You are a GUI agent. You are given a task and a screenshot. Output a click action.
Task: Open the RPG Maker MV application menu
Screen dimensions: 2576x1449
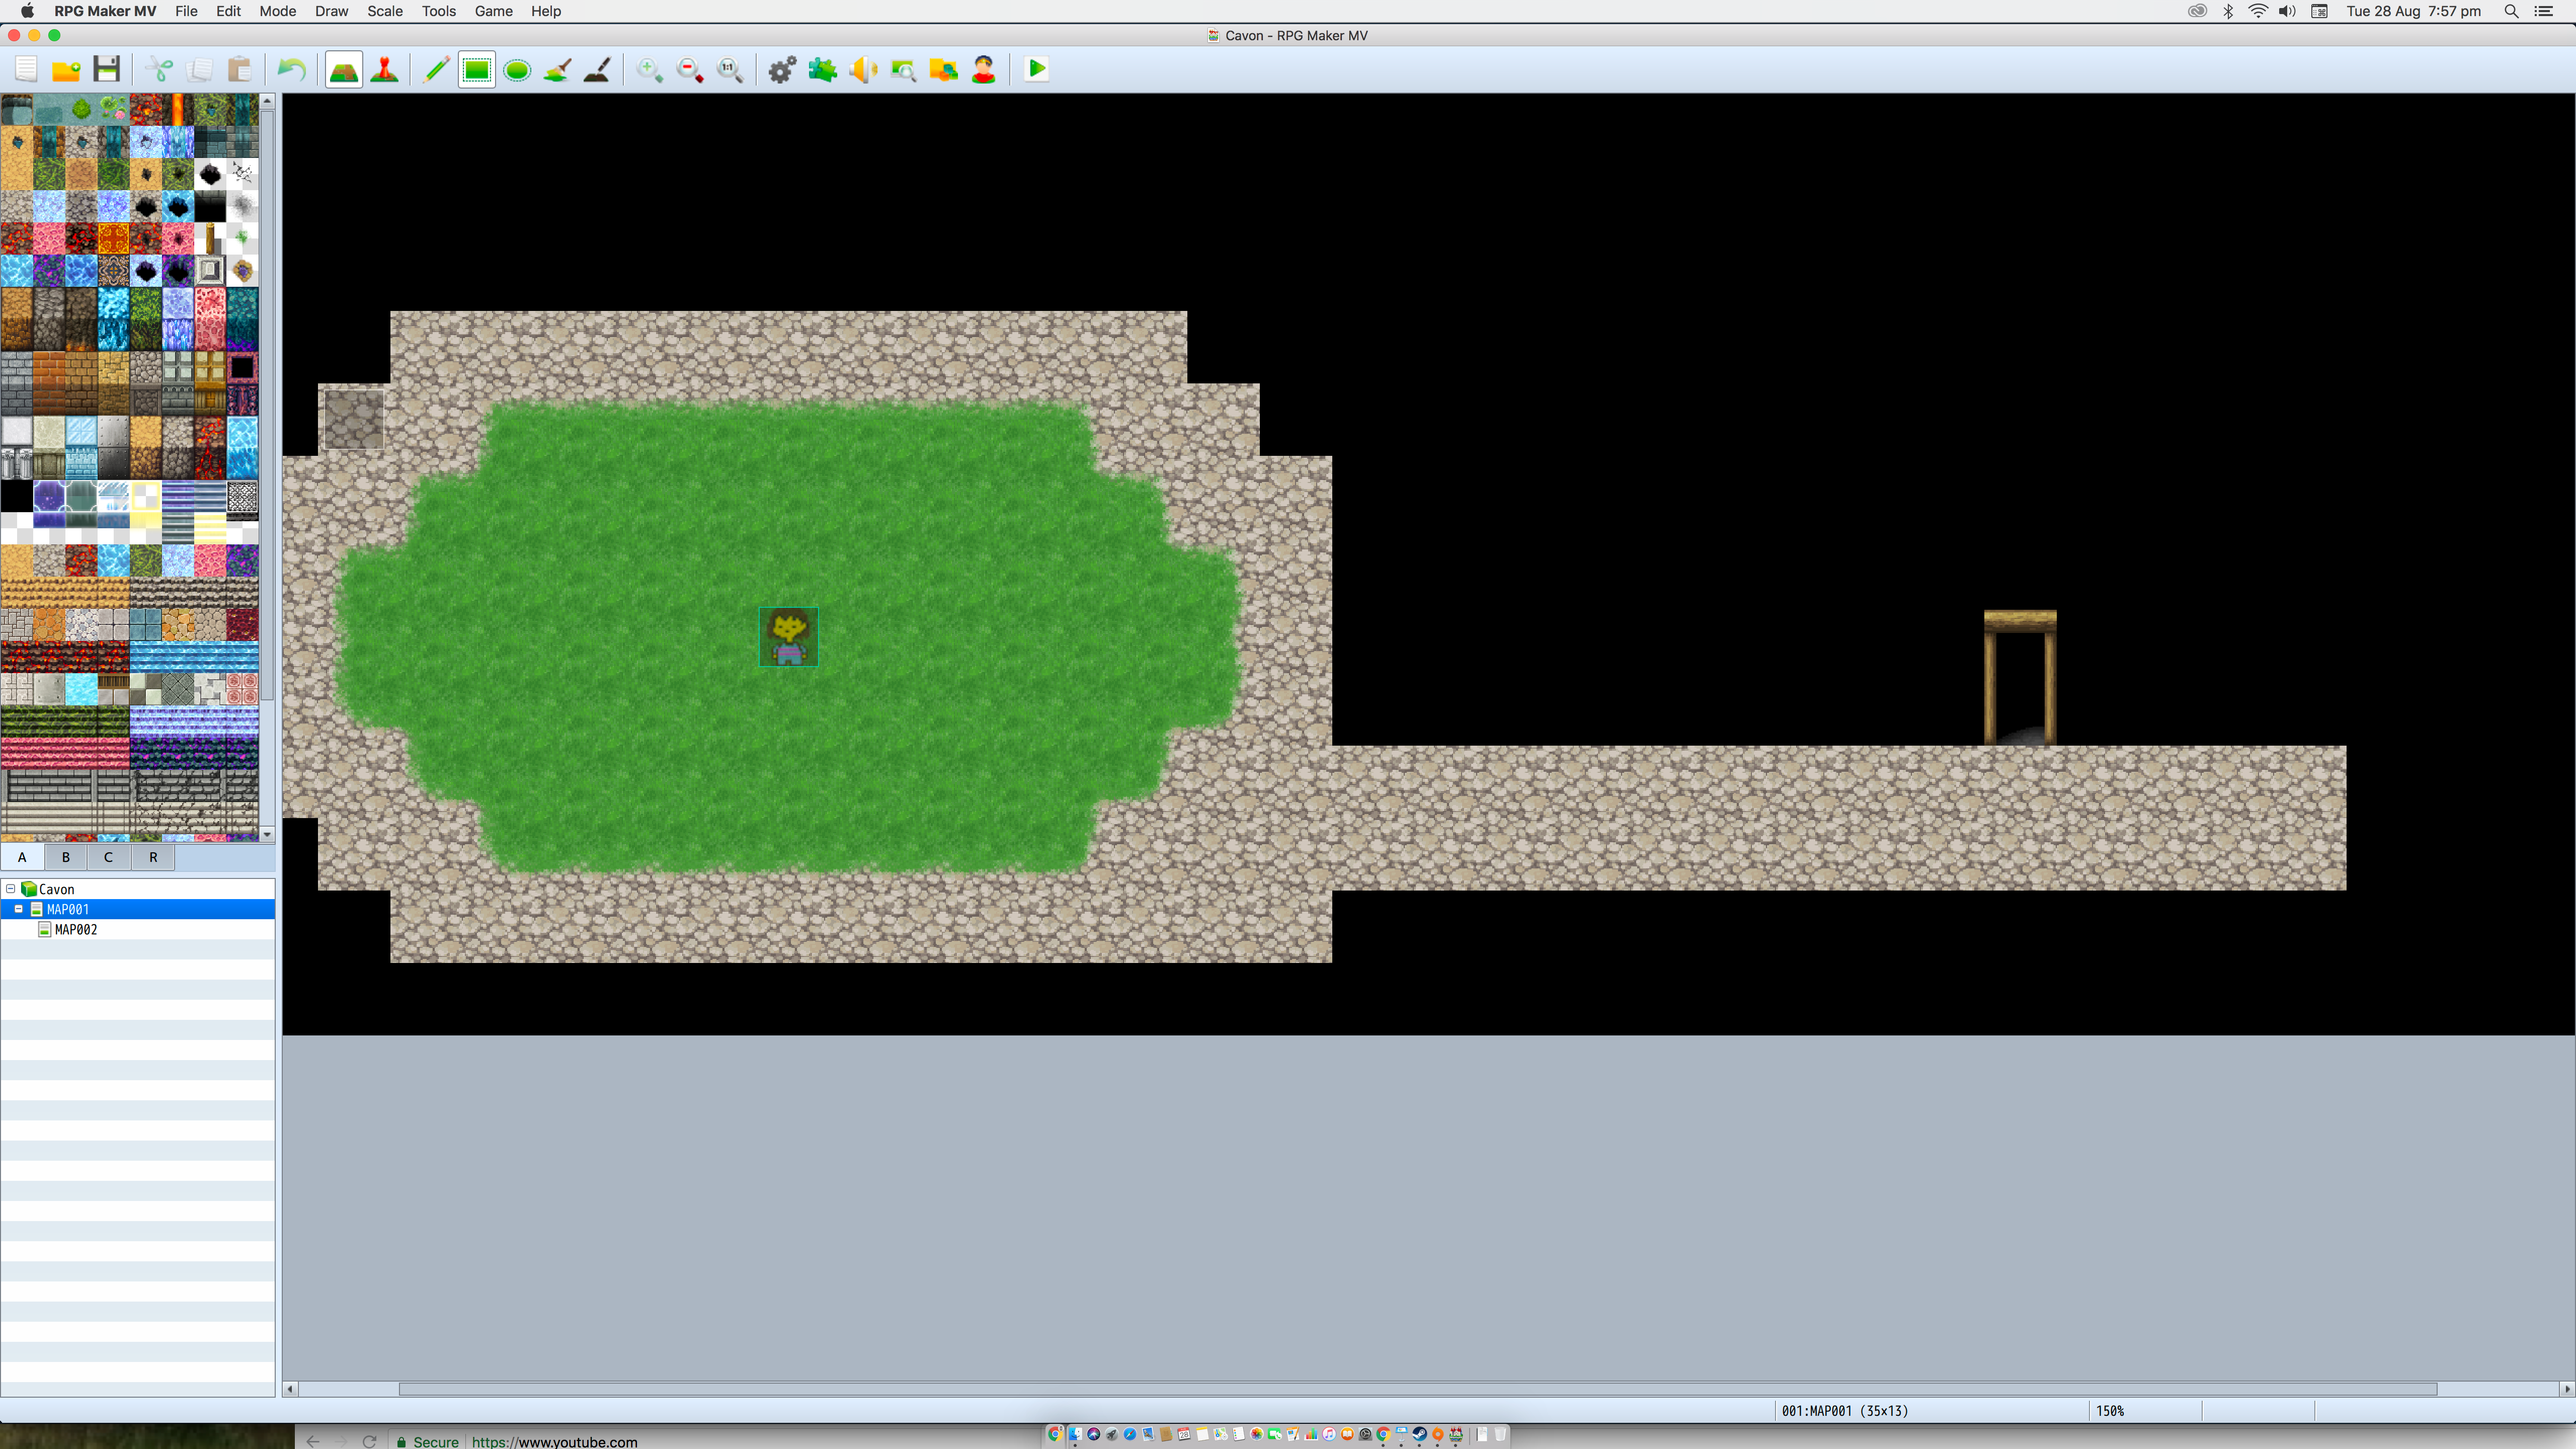click(x=105, y=11)
